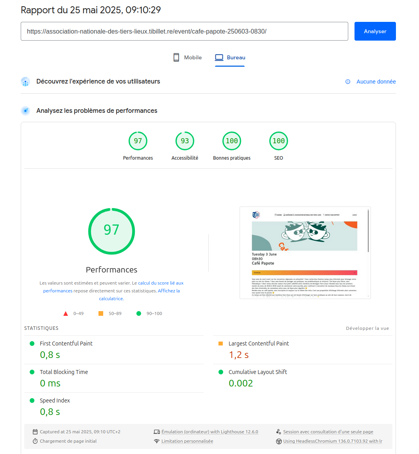Click the user experience section icon
The width and height of the screenshot is (419, 454).
pyautogui.click(x=25, y=82)
